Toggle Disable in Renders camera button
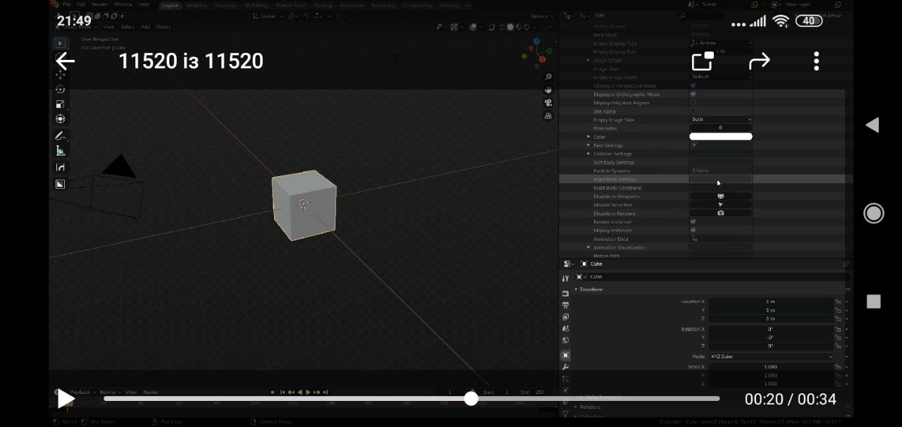 click(x=720, y=213)
